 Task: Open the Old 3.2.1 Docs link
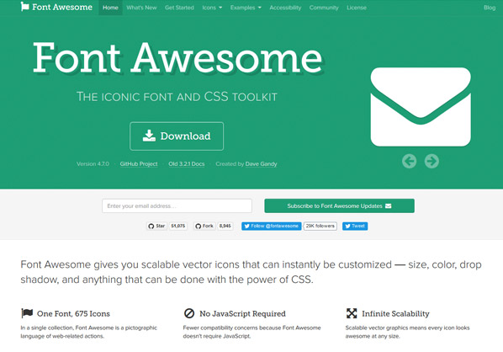tap(187, 164)
